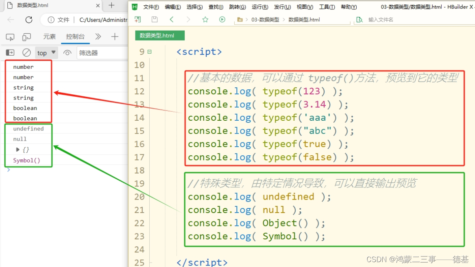Open the 跳转(G) menu
The width and height of the screenshot is (475, 267).
coord(237,7)
